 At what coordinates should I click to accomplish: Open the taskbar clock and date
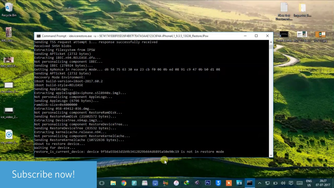pos(323,183)
